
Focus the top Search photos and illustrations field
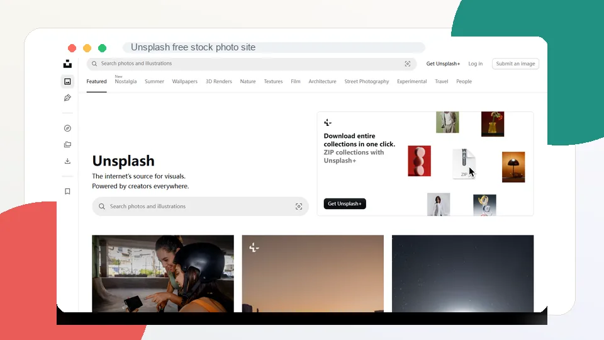tap(252, 64)
